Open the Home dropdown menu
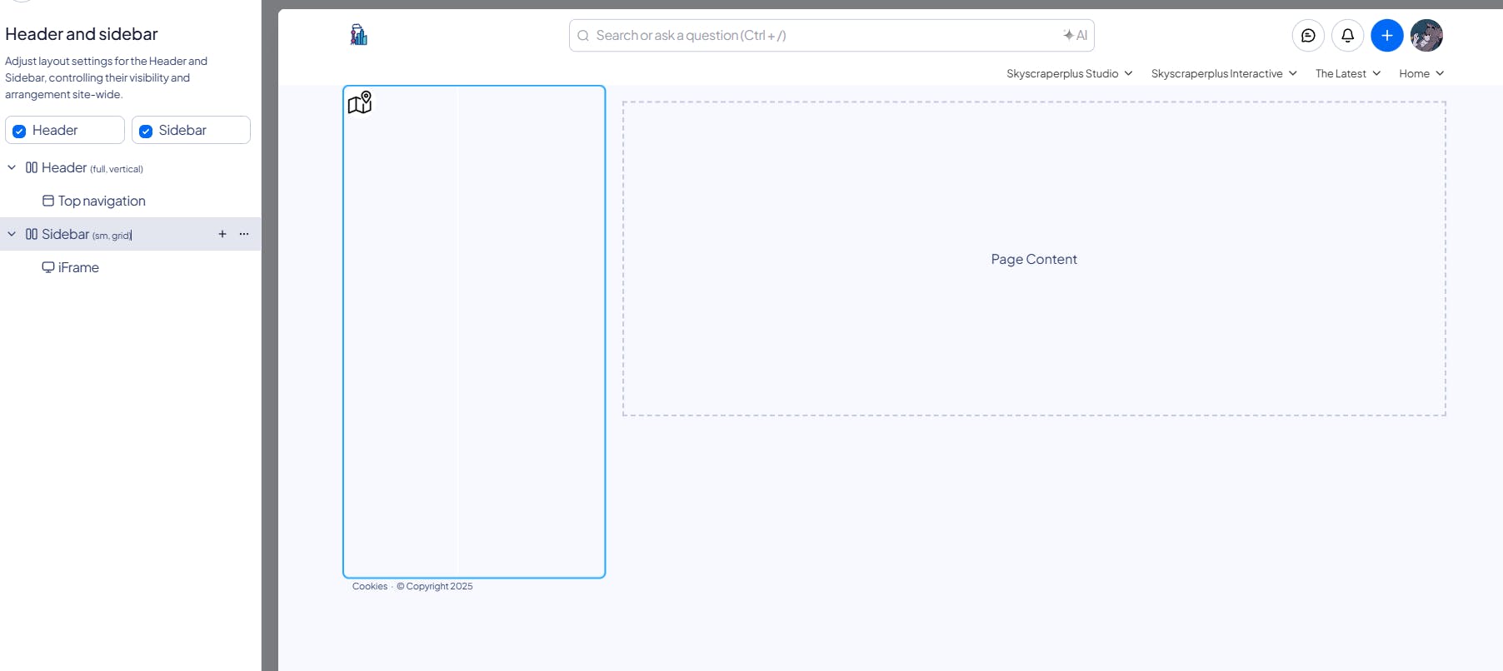 point(1421,73)
